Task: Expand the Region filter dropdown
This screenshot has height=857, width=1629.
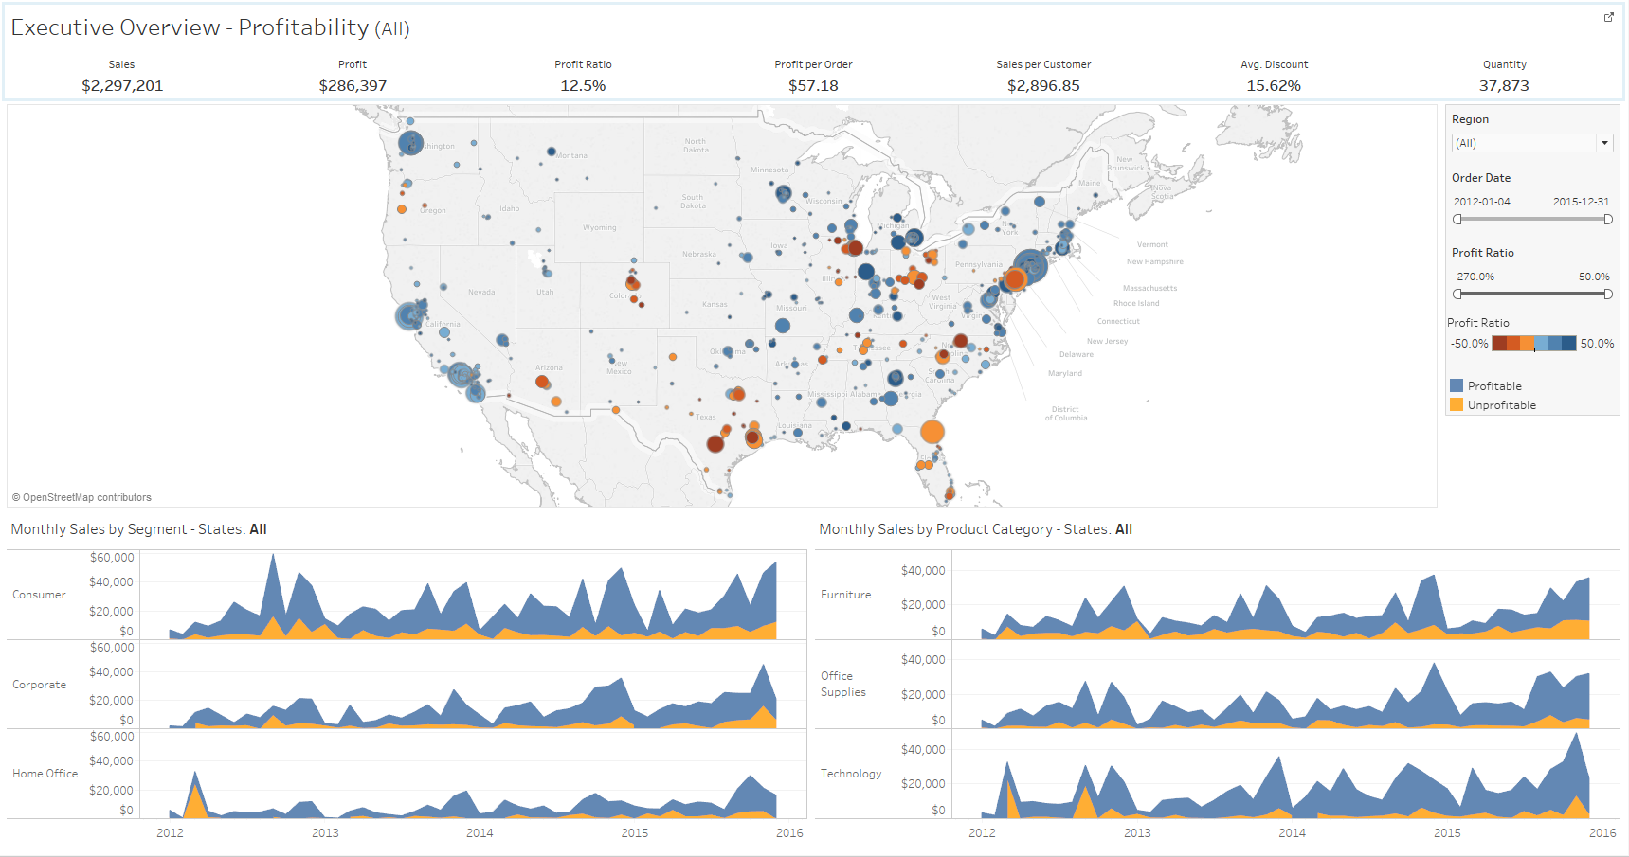Action: click(x=1605, y=142)
